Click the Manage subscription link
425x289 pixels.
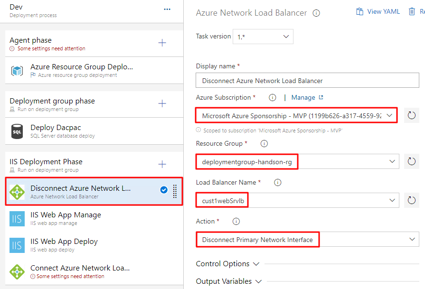click(303, 97)
